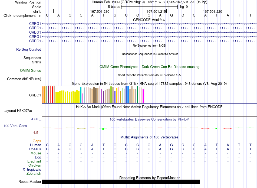Click the Gene Expression in 54 tissues GTEx title

149,84
